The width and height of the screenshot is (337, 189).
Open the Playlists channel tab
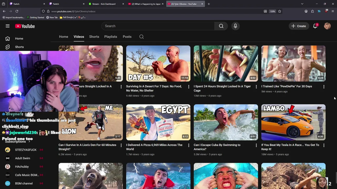[x=111, y=37]
